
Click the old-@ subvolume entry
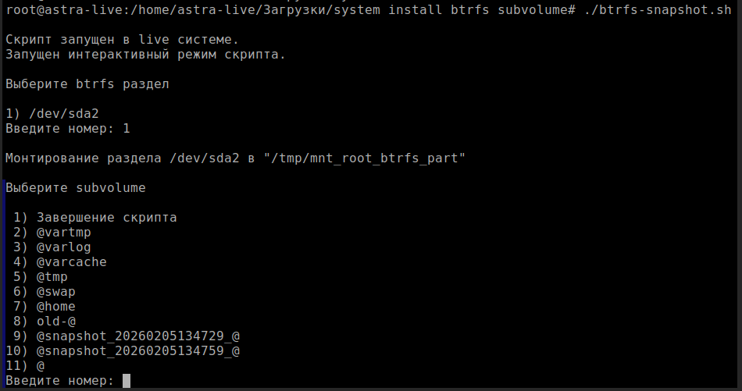pos(55,321)
